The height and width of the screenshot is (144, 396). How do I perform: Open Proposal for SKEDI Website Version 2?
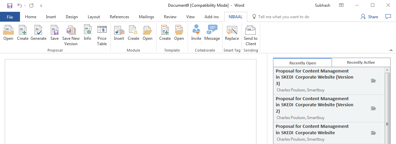click(x=329, y=108)
